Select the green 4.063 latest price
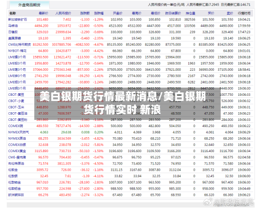Viewport: 256px width, 208px height. point(44,132)
